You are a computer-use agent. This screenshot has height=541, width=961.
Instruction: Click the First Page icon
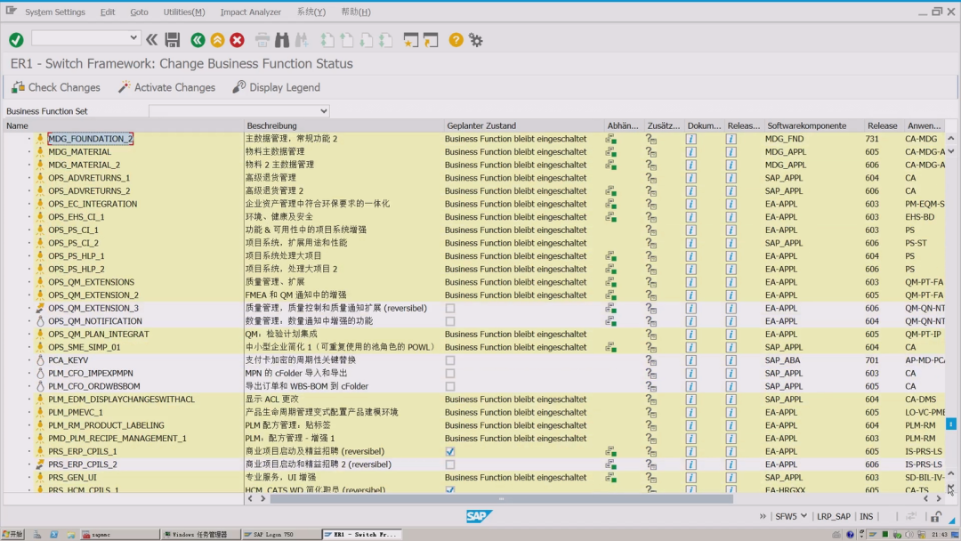click(327, 40)
